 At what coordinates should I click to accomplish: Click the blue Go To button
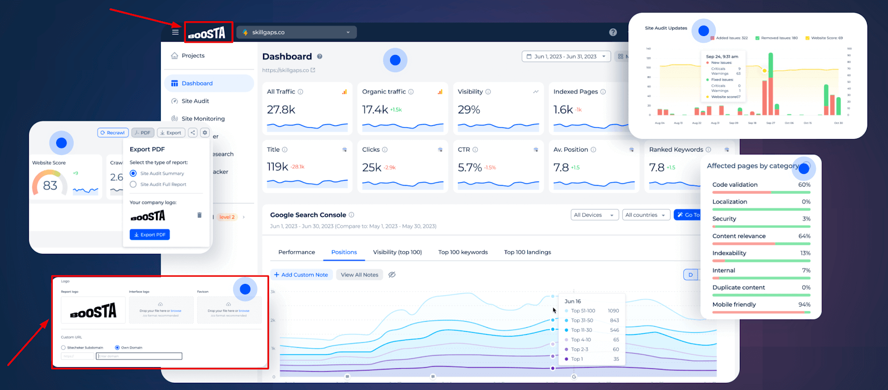[688, 215]
